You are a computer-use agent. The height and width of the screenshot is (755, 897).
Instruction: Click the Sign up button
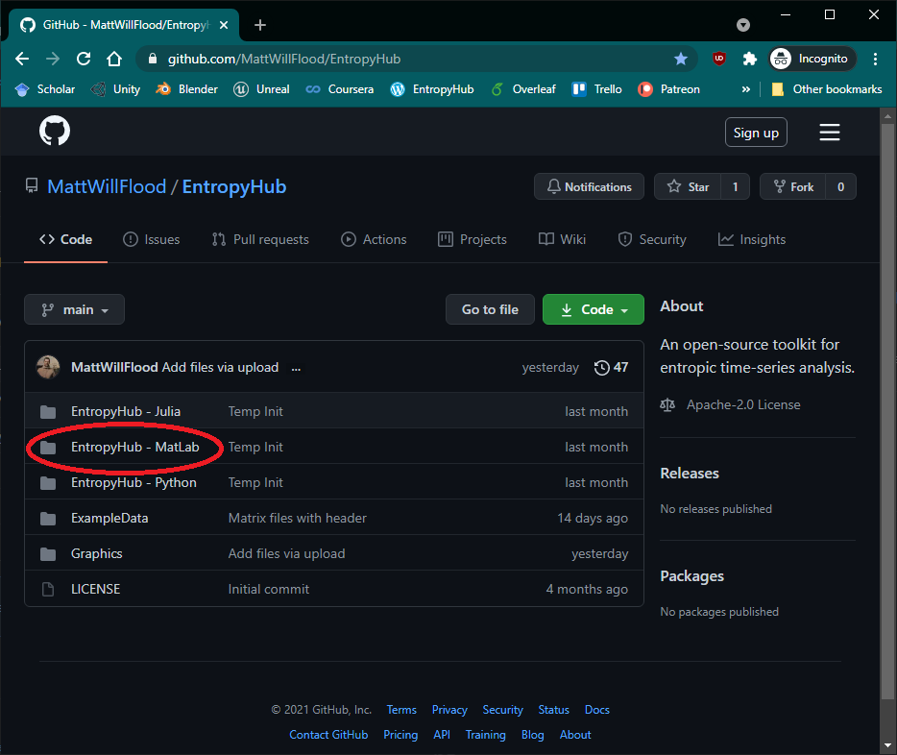click(756, 133)
